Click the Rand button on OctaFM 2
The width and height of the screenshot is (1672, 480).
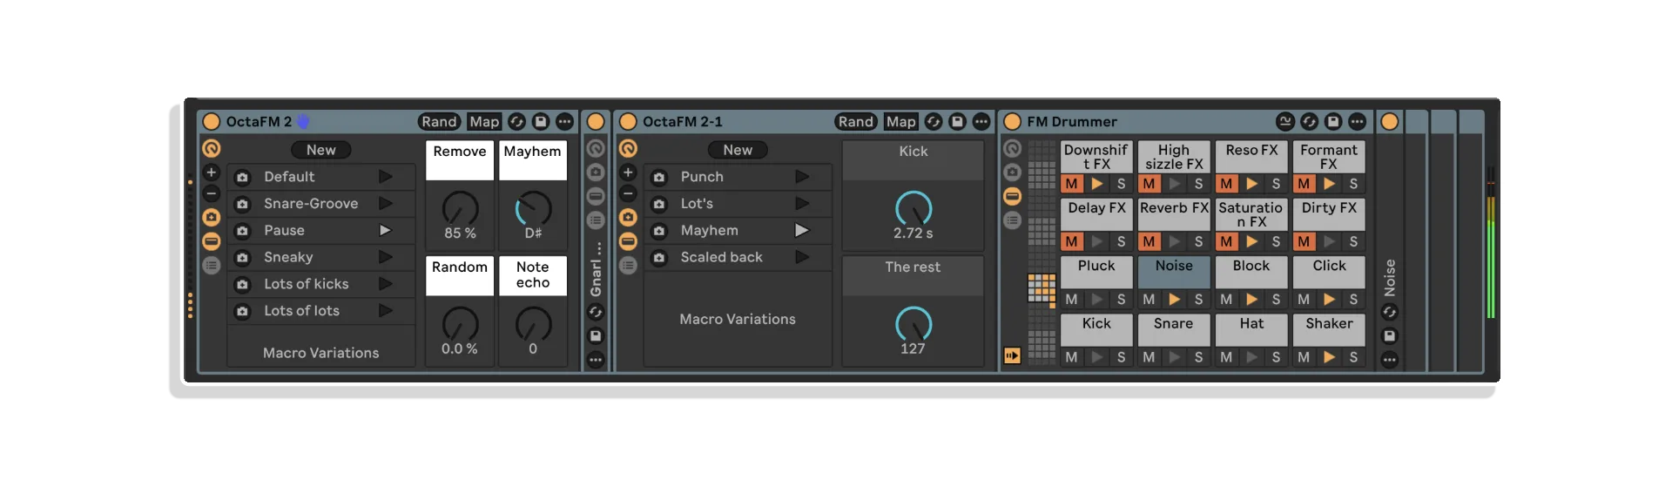coord(440,122)
